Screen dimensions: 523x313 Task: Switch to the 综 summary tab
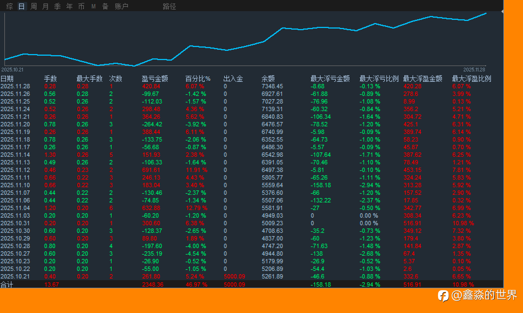click(10, 6)
